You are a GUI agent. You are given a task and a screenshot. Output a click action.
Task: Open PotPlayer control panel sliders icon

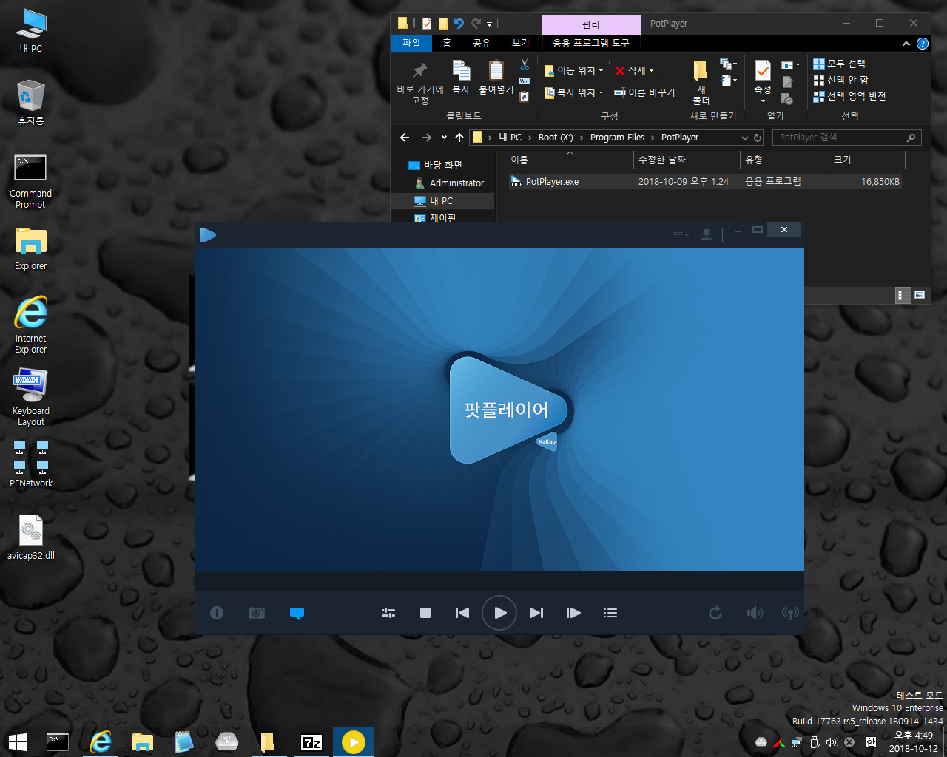tap(388, 613)
